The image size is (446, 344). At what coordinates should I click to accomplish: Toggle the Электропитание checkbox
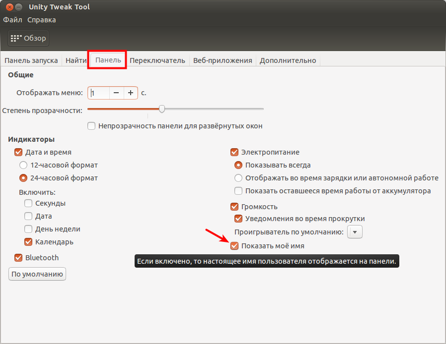tap(234, 152)
